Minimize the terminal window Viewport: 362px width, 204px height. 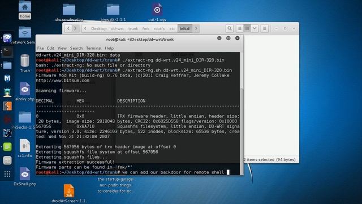pyautogui.click(x=219, y=38)
